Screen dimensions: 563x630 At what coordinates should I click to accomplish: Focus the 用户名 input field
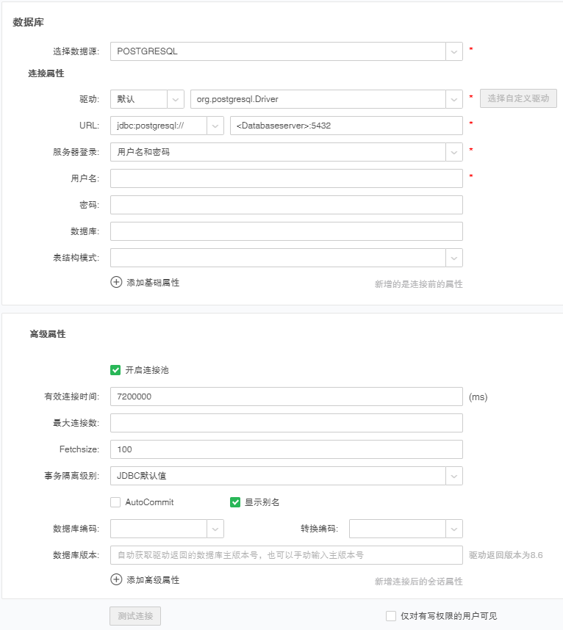[287, 178]
